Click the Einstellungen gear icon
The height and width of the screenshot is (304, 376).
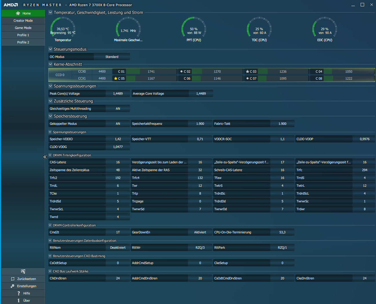(12, 286)
